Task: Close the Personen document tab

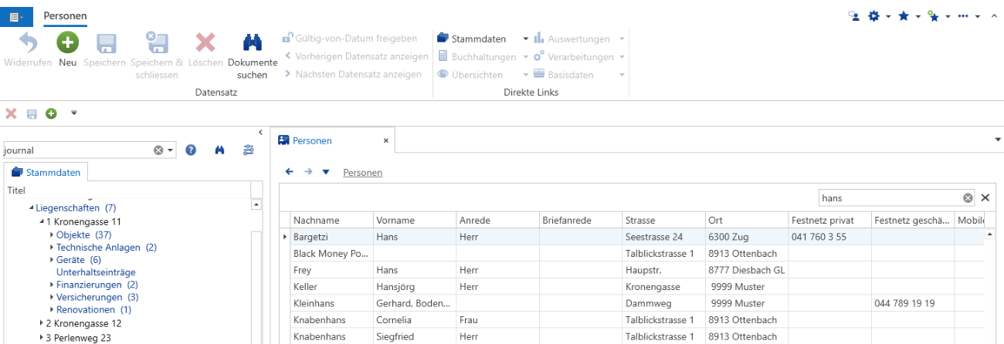Action: click(x=386, y=141)
